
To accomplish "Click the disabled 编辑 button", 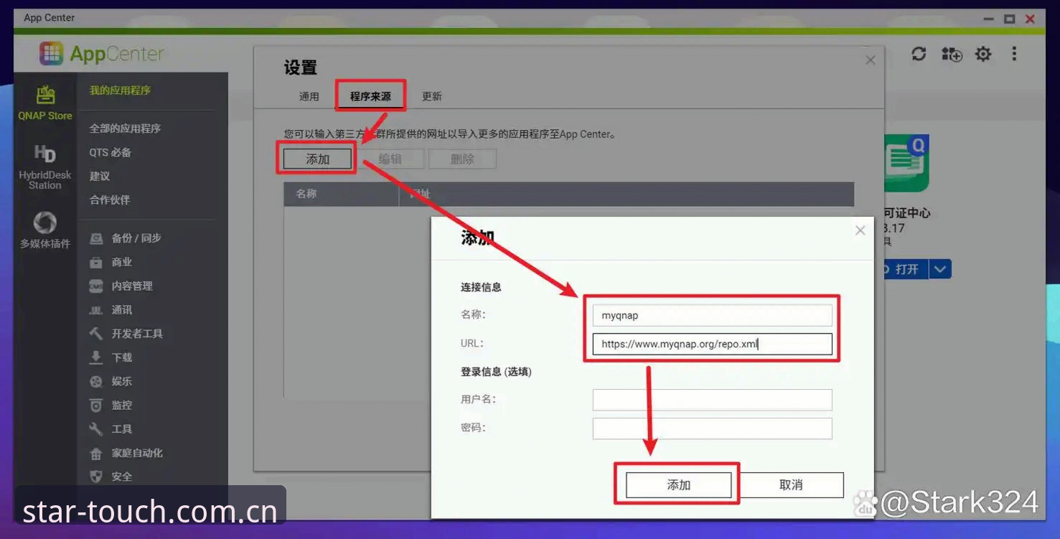I will (x=390, y=159).
